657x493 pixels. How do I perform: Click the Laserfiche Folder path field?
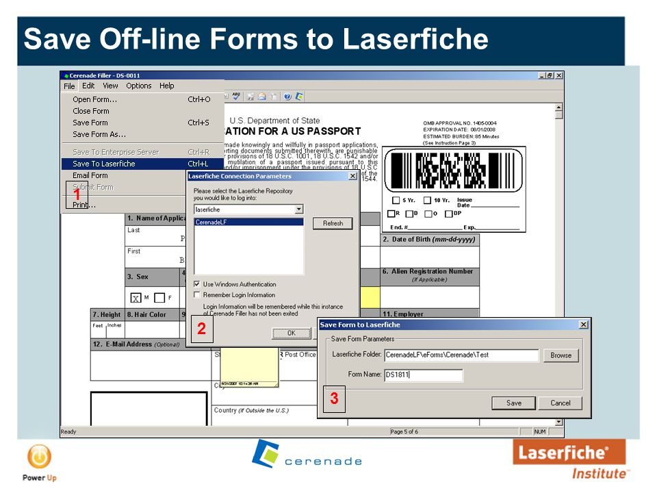click(461, 355)
